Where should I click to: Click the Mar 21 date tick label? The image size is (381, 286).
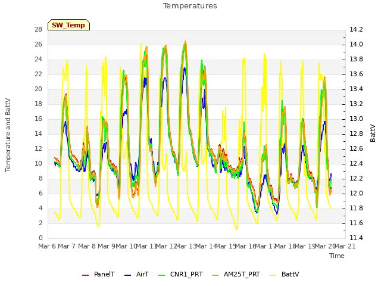tap(345, 246)
